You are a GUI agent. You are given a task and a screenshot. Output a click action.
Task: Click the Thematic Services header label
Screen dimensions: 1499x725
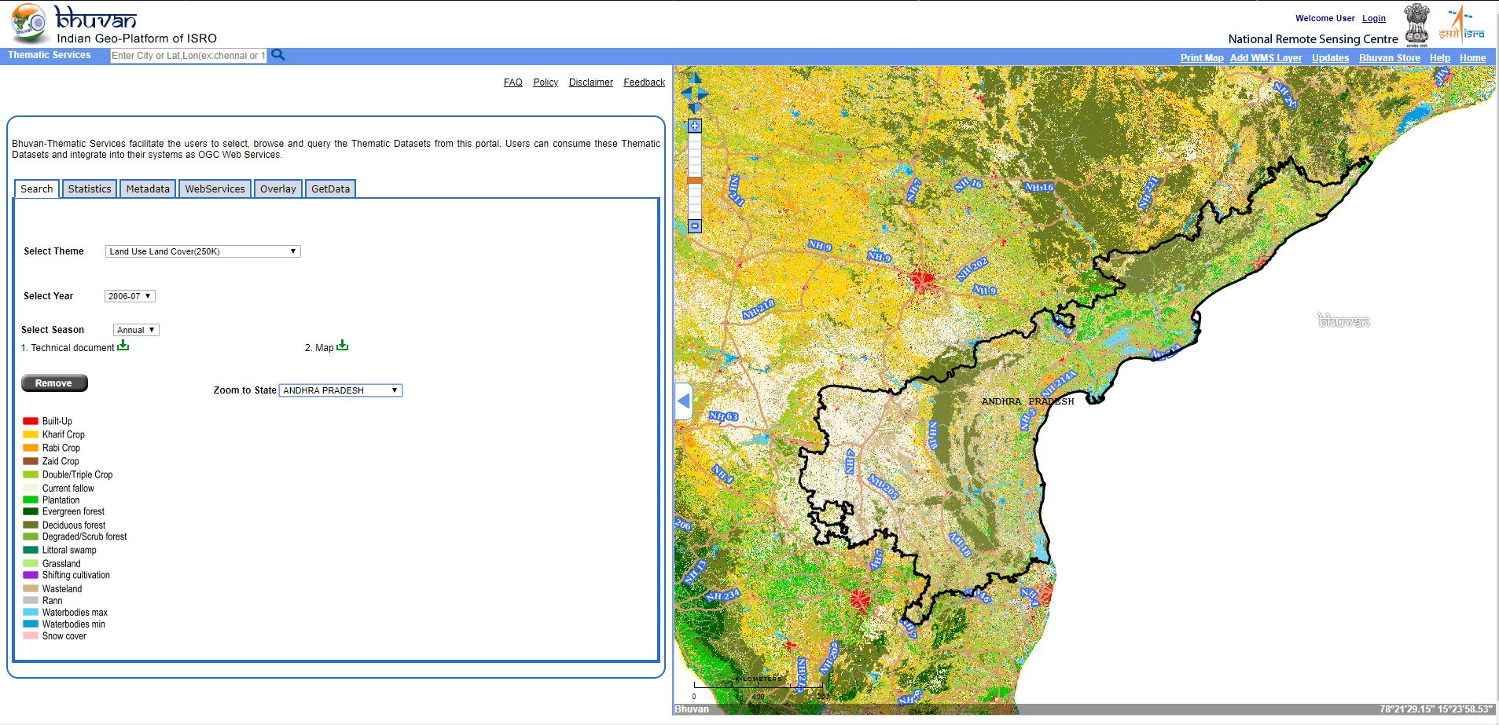point(50,55)
